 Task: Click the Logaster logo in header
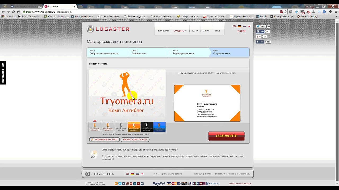(x=108, y=29)
